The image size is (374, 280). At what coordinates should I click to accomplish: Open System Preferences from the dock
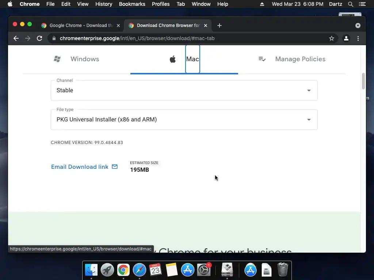(x=204, y=270)
